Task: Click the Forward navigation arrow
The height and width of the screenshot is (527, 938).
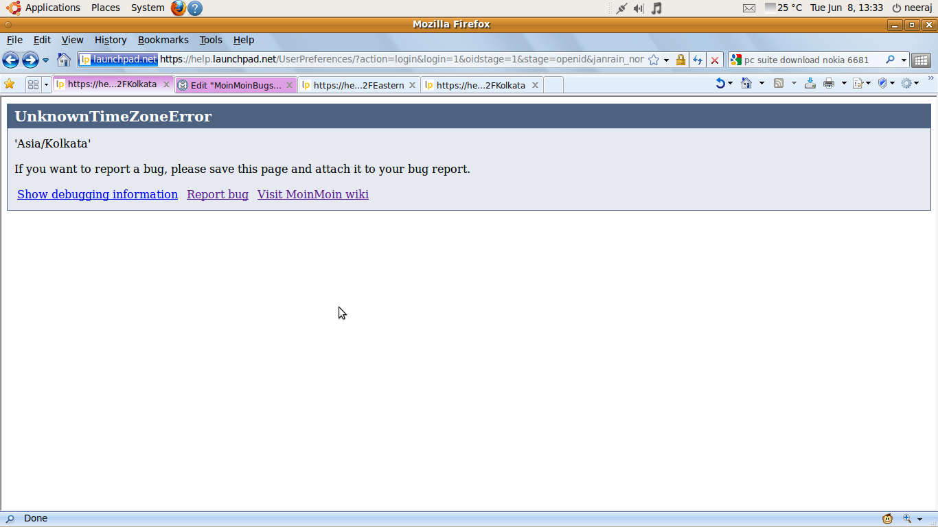Action: pyautogui.click(x=30, y=60)
